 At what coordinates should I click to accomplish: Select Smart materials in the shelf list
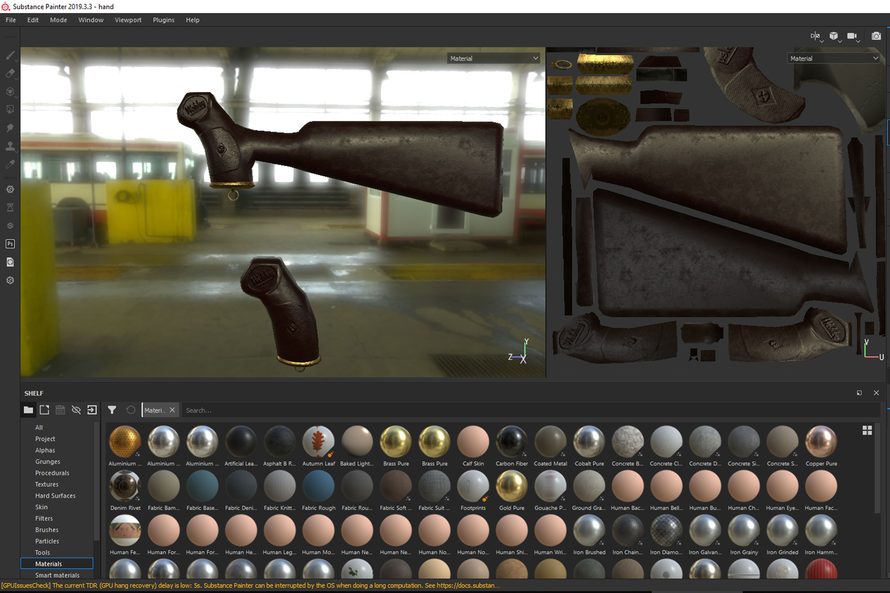[57, 575]
